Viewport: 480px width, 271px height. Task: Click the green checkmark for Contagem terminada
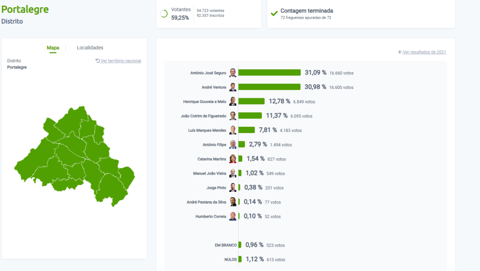click(274, 14)
